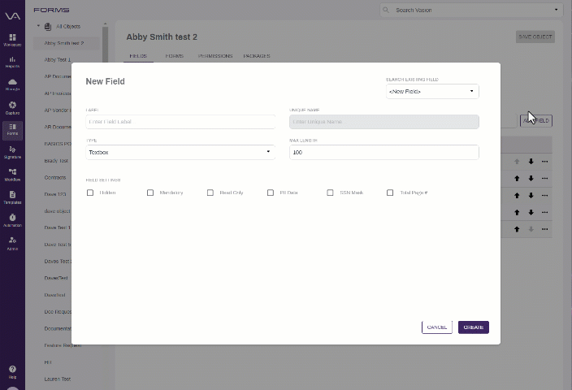Click the move-up arrow in second field row
This screenshot has width=572, height=390.
point(517,179)
